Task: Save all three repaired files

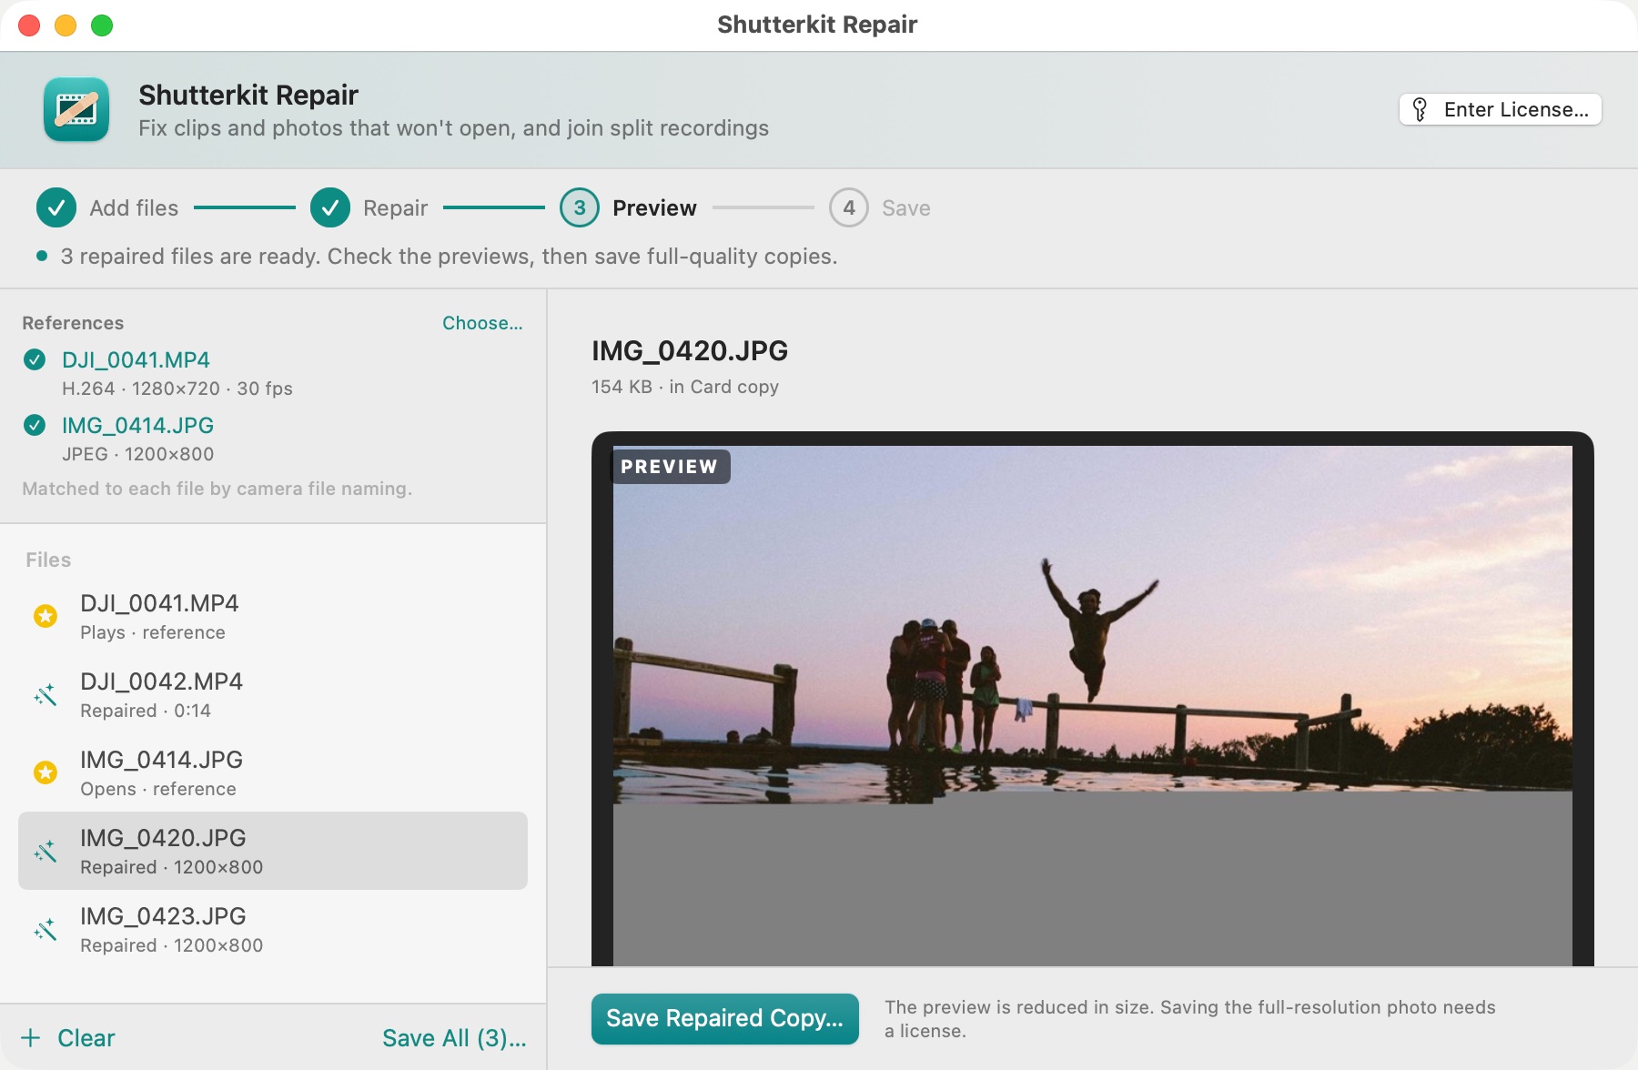Action: (454, 1038)
